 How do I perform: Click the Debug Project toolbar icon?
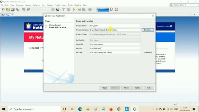(x=79, y=10)
